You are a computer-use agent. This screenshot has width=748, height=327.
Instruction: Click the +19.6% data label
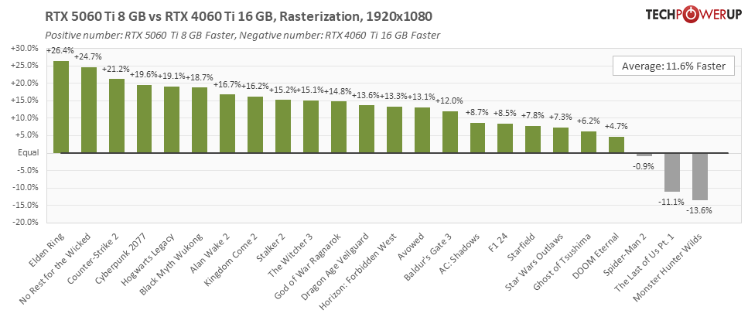144,75
